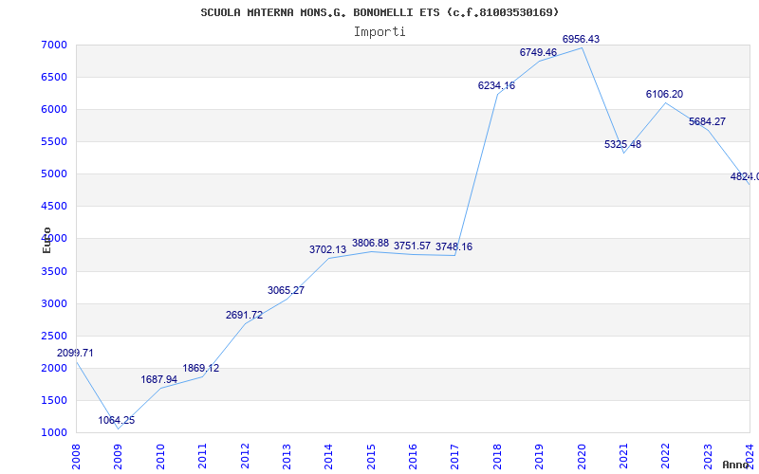Select data label 6749.46
The height and width of the screenshot is (474, 759).
pos(538,53)
